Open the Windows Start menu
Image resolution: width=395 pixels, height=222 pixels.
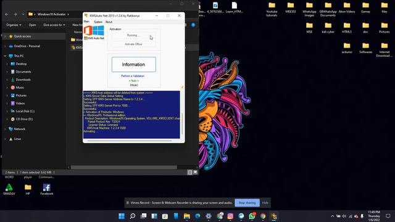coord(122,216)
